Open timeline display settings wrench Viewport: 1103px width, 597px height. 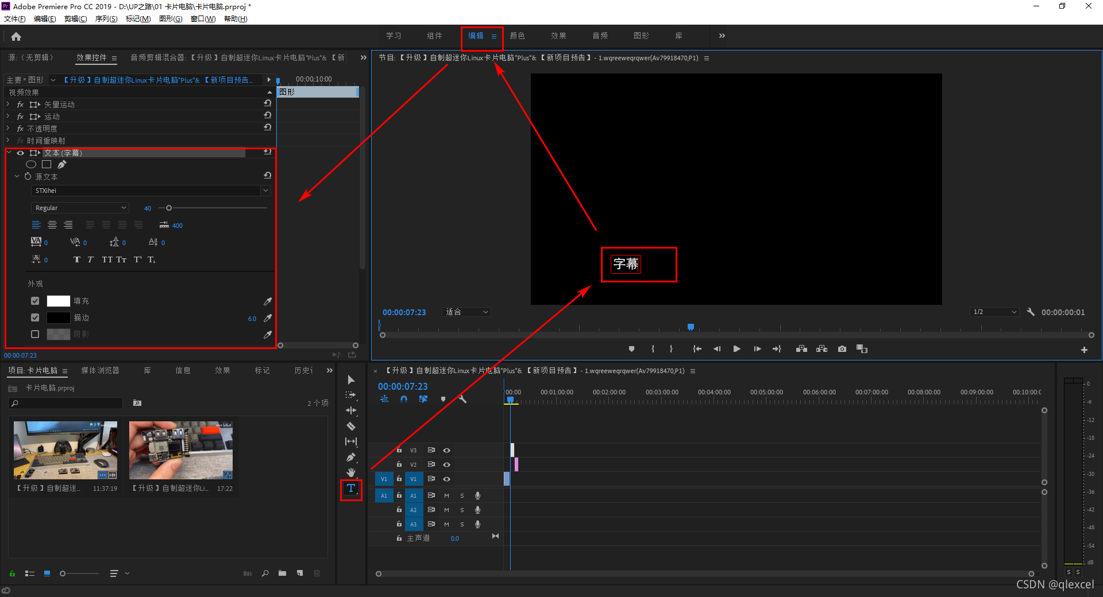coord(462,399)
